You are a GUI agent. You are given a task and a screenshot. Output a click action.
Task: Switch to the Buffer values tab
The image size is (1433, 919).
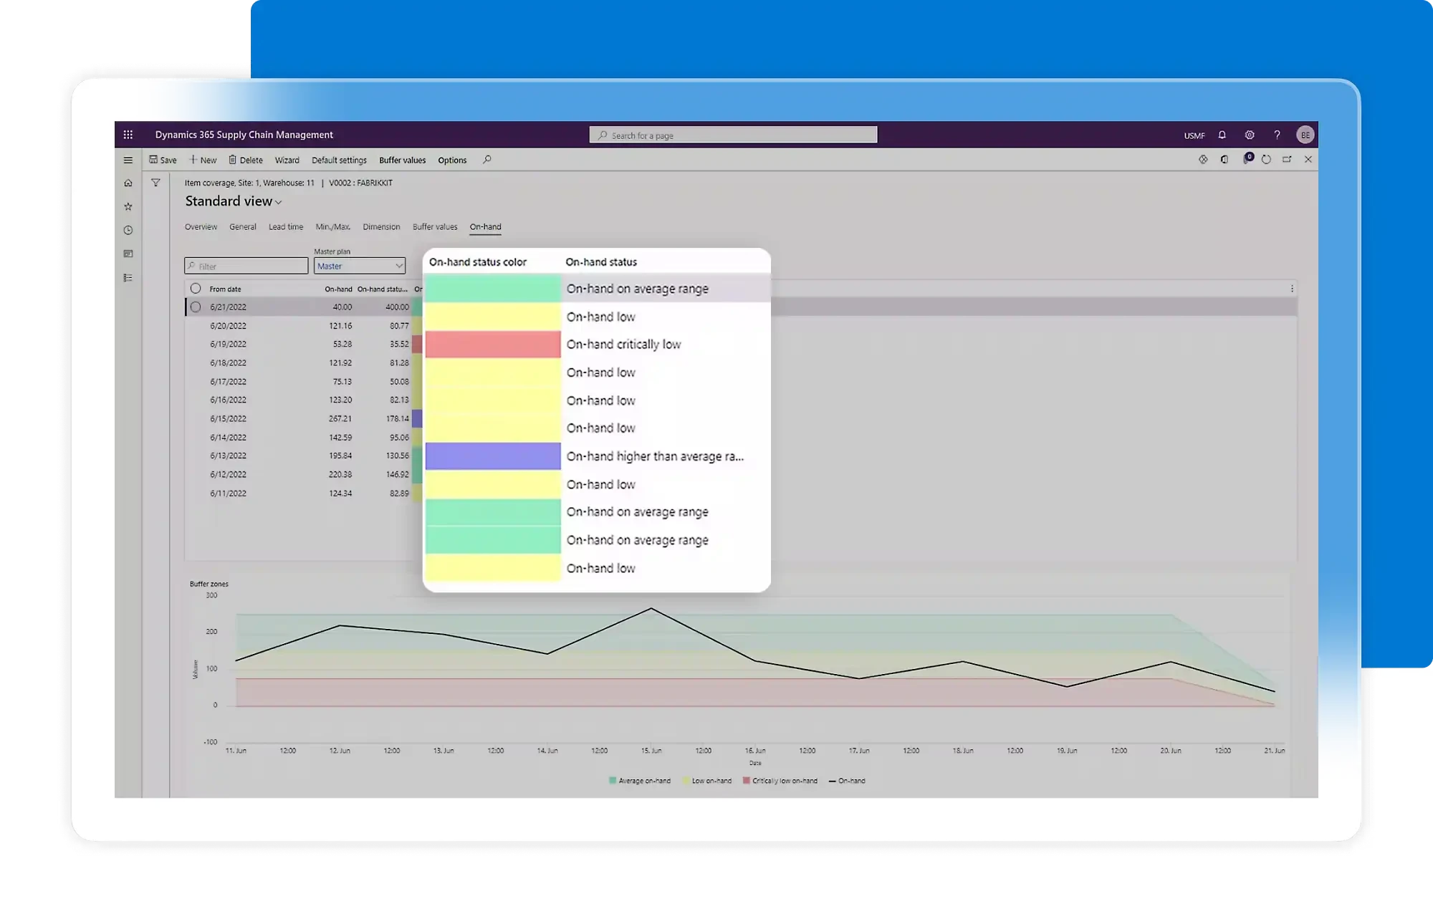coord(434,226)
